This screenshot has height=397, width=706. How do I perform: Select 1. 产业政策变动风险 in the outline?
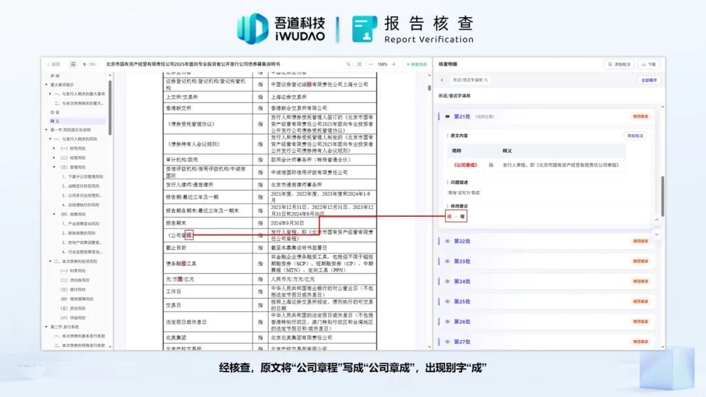80,223
